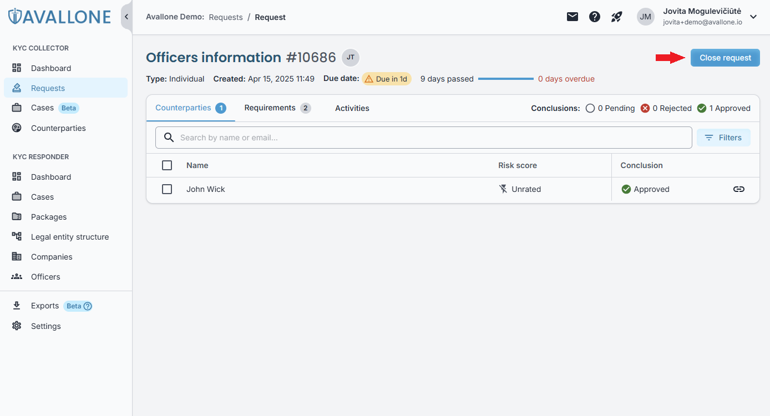Click the Packages folder icon
Screen dimensions: 770x416
click(x=17, y=217)
